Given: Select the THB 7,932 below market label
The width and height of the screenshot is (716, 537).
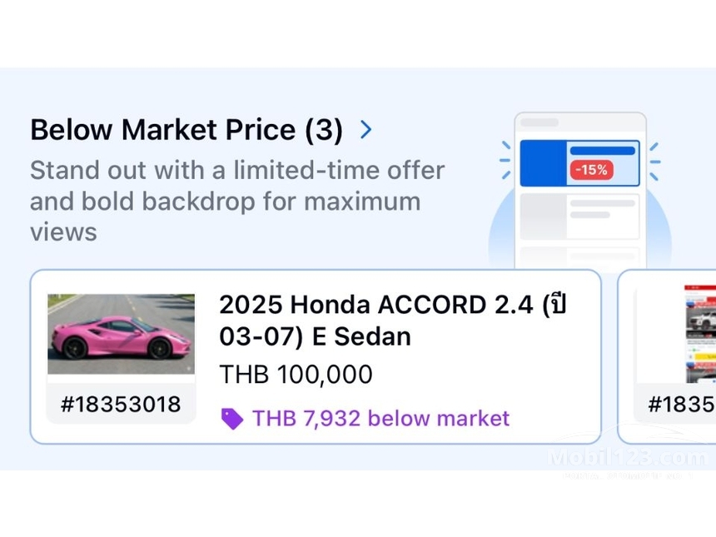Looking at the screenshot, I should (380, 418).
